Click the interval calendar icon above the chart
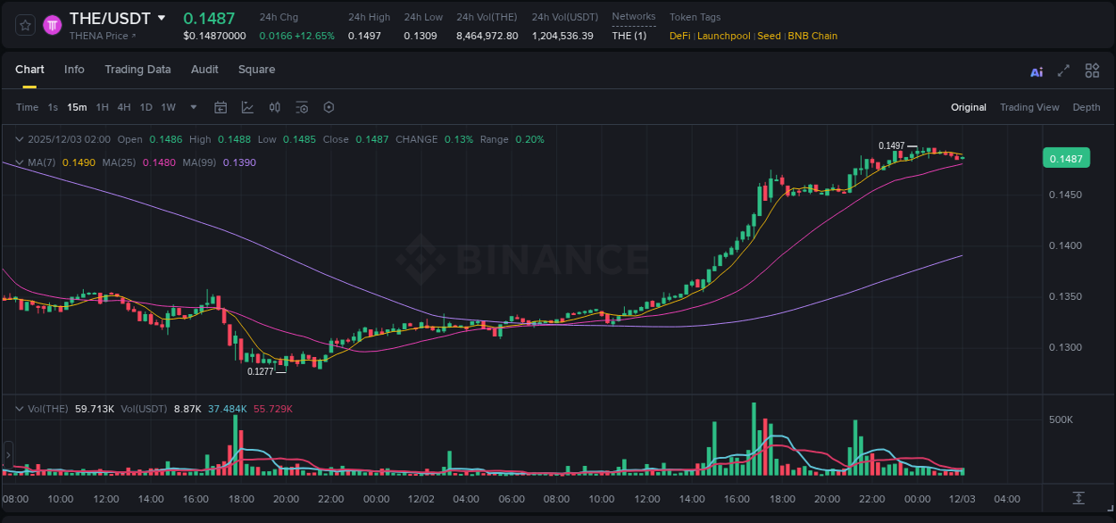The height and width of the screenshot is (523, 1116). tap(221, 107)
